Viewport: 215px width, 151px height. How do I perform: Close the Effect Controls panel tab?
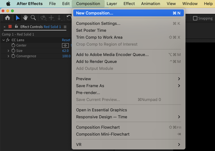4,27
